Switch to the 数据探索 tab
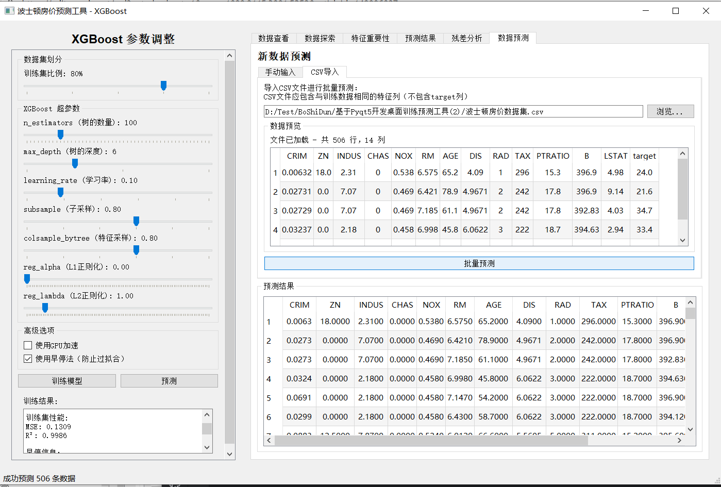 pos(320,38)
